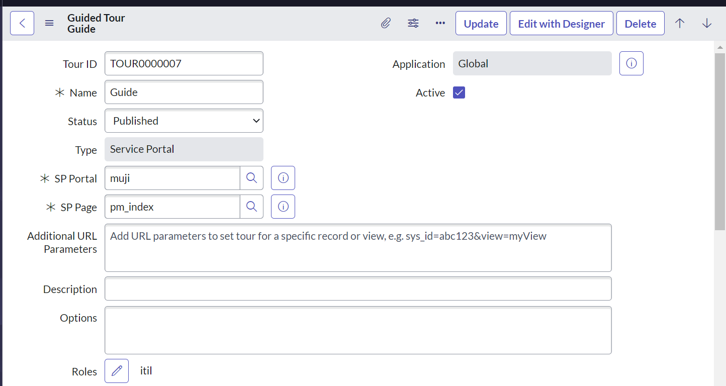
Task: Click the Application field showing Global
Action: (x=532, y=63)
